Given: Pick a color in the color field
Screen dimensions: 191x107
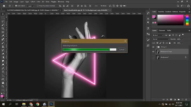Looking at the screenshot, I should (170, 20).
